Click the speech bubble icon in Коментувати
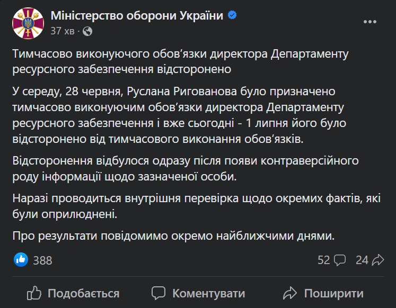The image size is (396, 308). 159,293
